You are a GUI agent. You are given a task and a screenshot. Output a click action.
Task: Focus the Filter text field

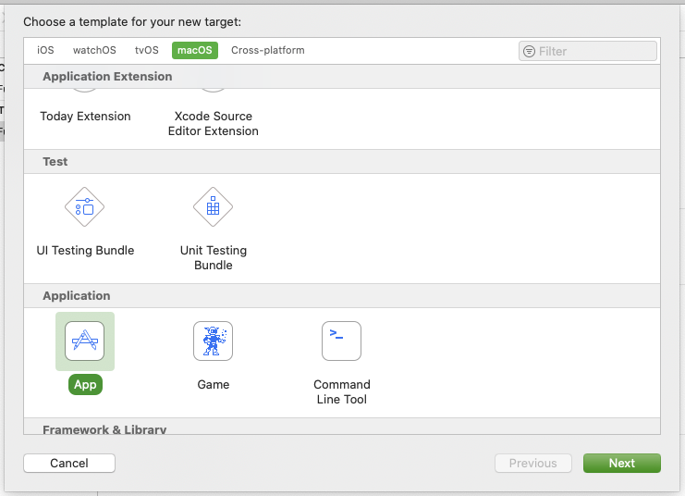(593, 52)
